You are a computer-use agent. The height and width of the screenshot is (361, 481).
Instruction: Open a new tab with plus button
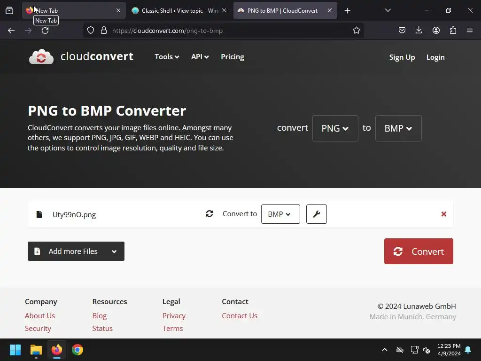point(347,11)
